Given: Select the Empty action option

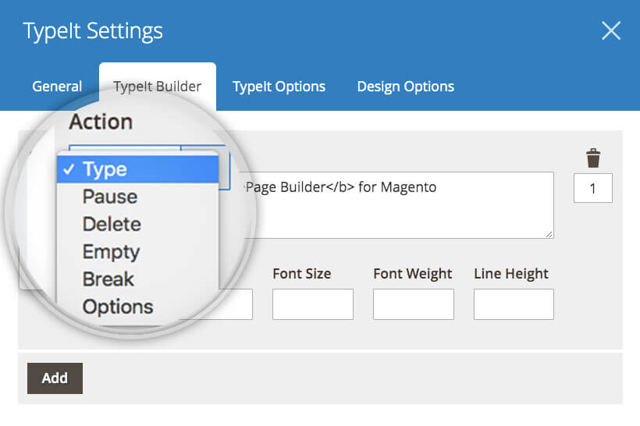Looking at the screenshot, I should pos(111,252).
